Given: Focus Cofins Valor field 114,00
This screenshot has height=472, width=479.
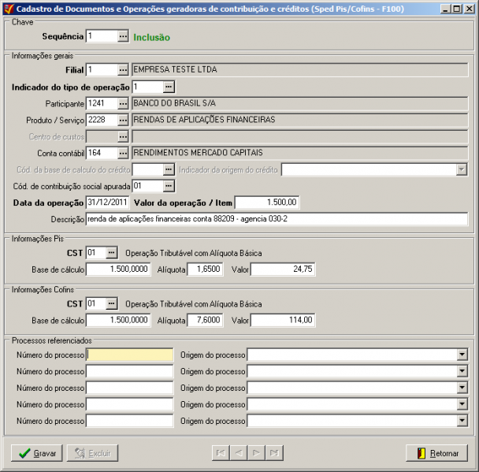Looking at the screenshot, I should [x=283, y=320].
